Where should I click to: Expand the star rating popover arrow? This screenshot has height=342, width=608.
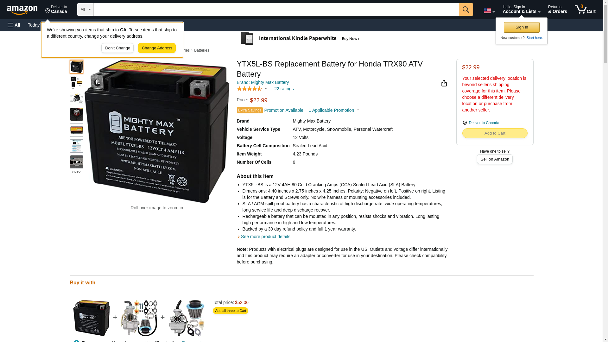(x=266, y=89)
